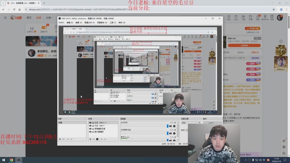The width and height of the screenshot is (290, 163).
Task: Open the Windows Start menu
Action: [x=4, y=160]
